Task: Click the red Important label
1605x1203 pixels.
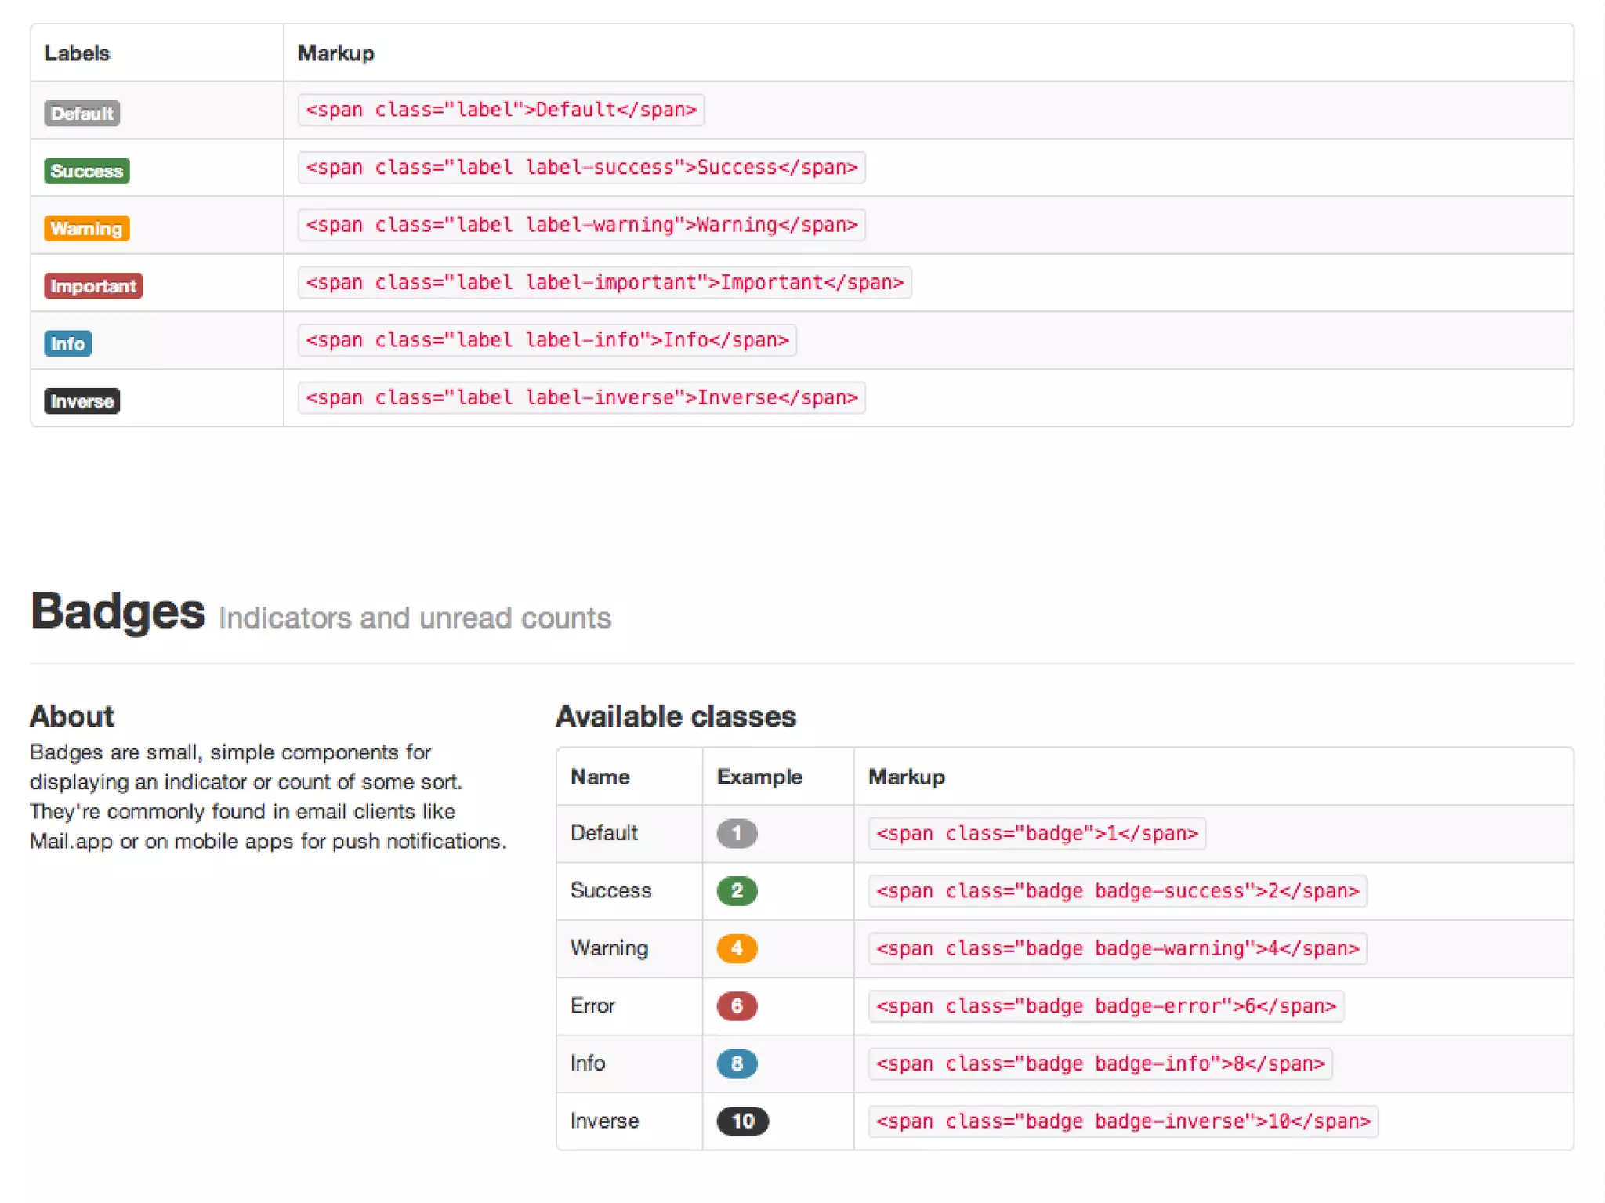Action: pos(93,286)
